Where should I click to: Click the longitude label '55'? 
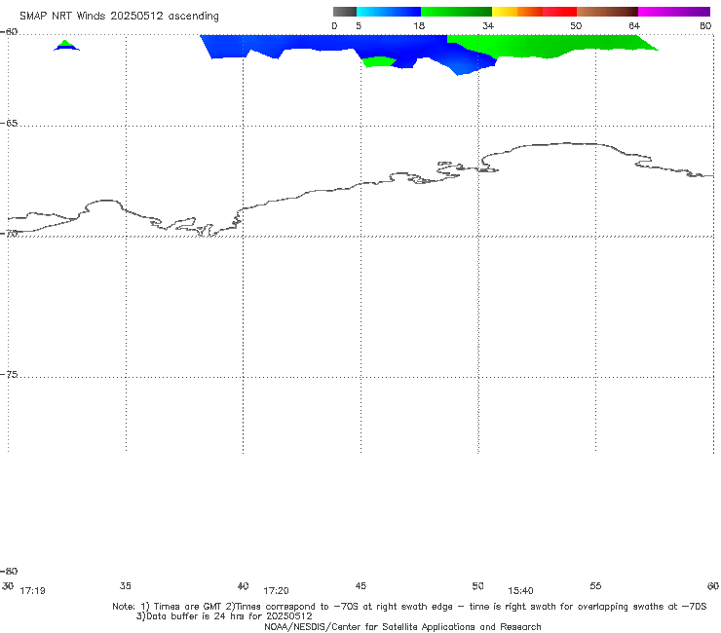(595, 585)
